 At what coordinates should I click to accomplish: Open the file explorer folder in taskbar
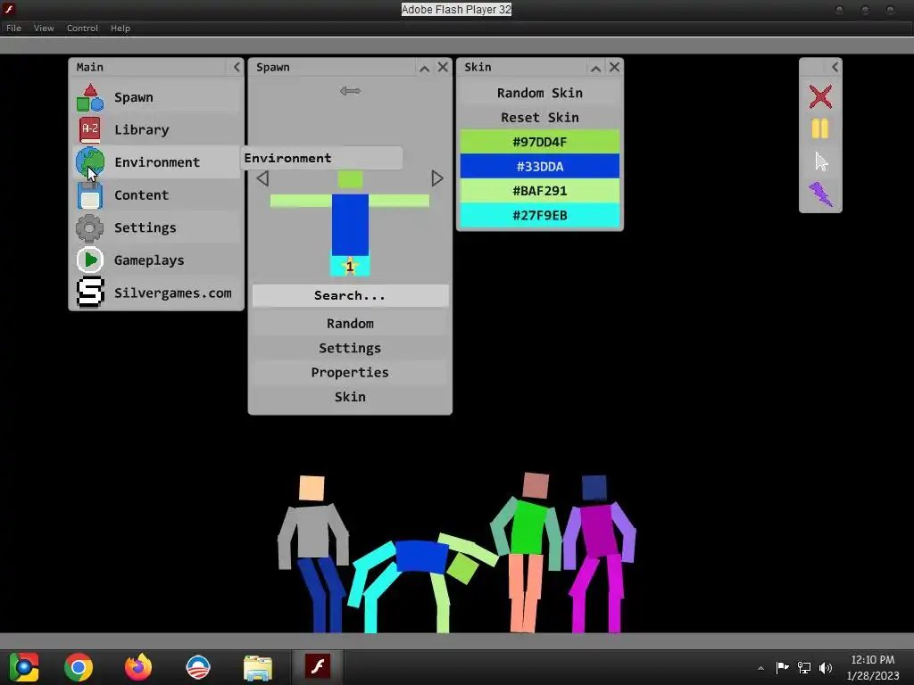coord(258,667)
